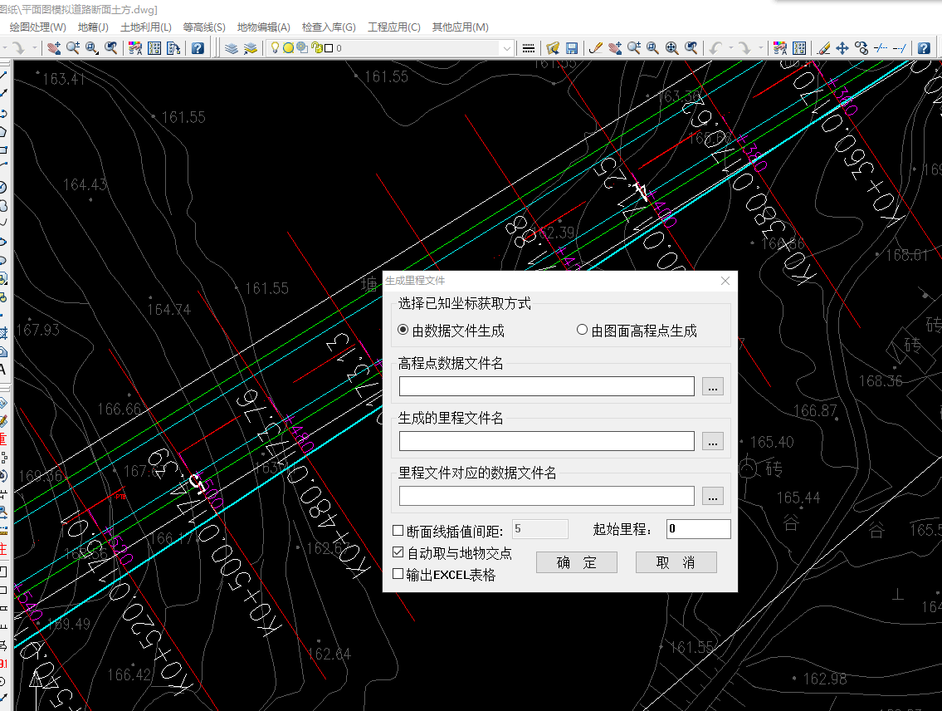This screenshot has height=711, width=942.
Task: Click the left toolbar's colorful text style icon
Action: point(135,48)
